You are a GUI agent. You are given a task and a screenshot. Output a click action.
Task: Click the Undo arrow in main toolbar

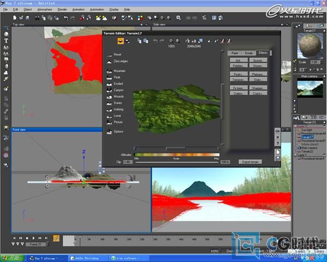[66, 18]
